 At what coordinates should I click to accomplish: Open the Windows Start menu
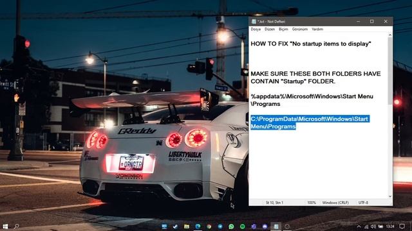click(5, 227)
